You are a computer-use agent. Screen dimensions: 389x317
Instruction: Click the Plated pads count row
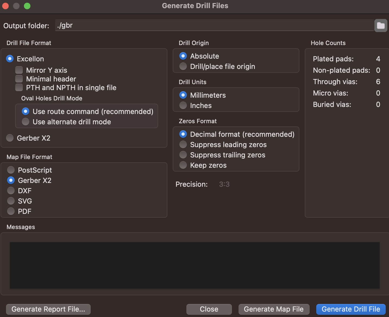click(x=347, y=59)
